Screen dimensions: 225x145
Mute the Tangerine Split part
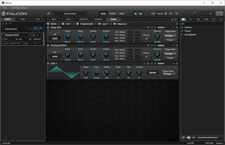[38, 35]
